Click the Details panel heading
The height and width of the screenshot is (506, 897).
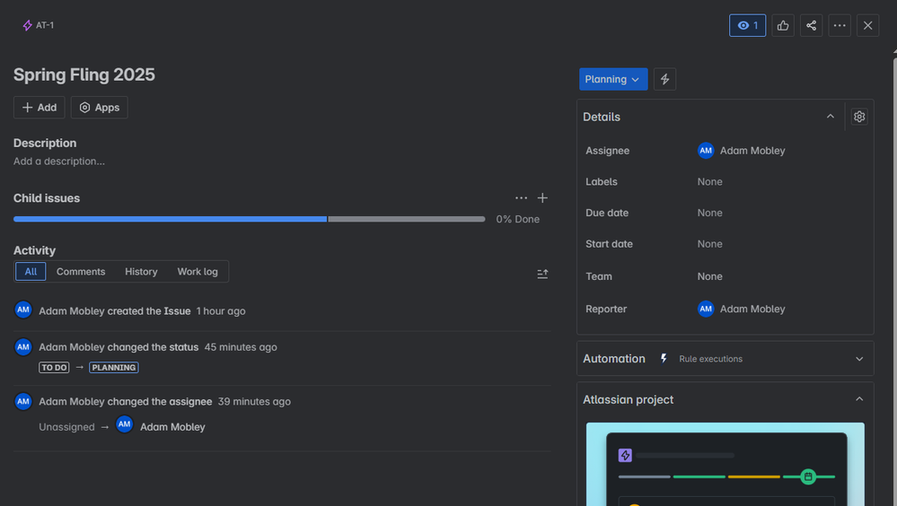click(x=602, y=117)
